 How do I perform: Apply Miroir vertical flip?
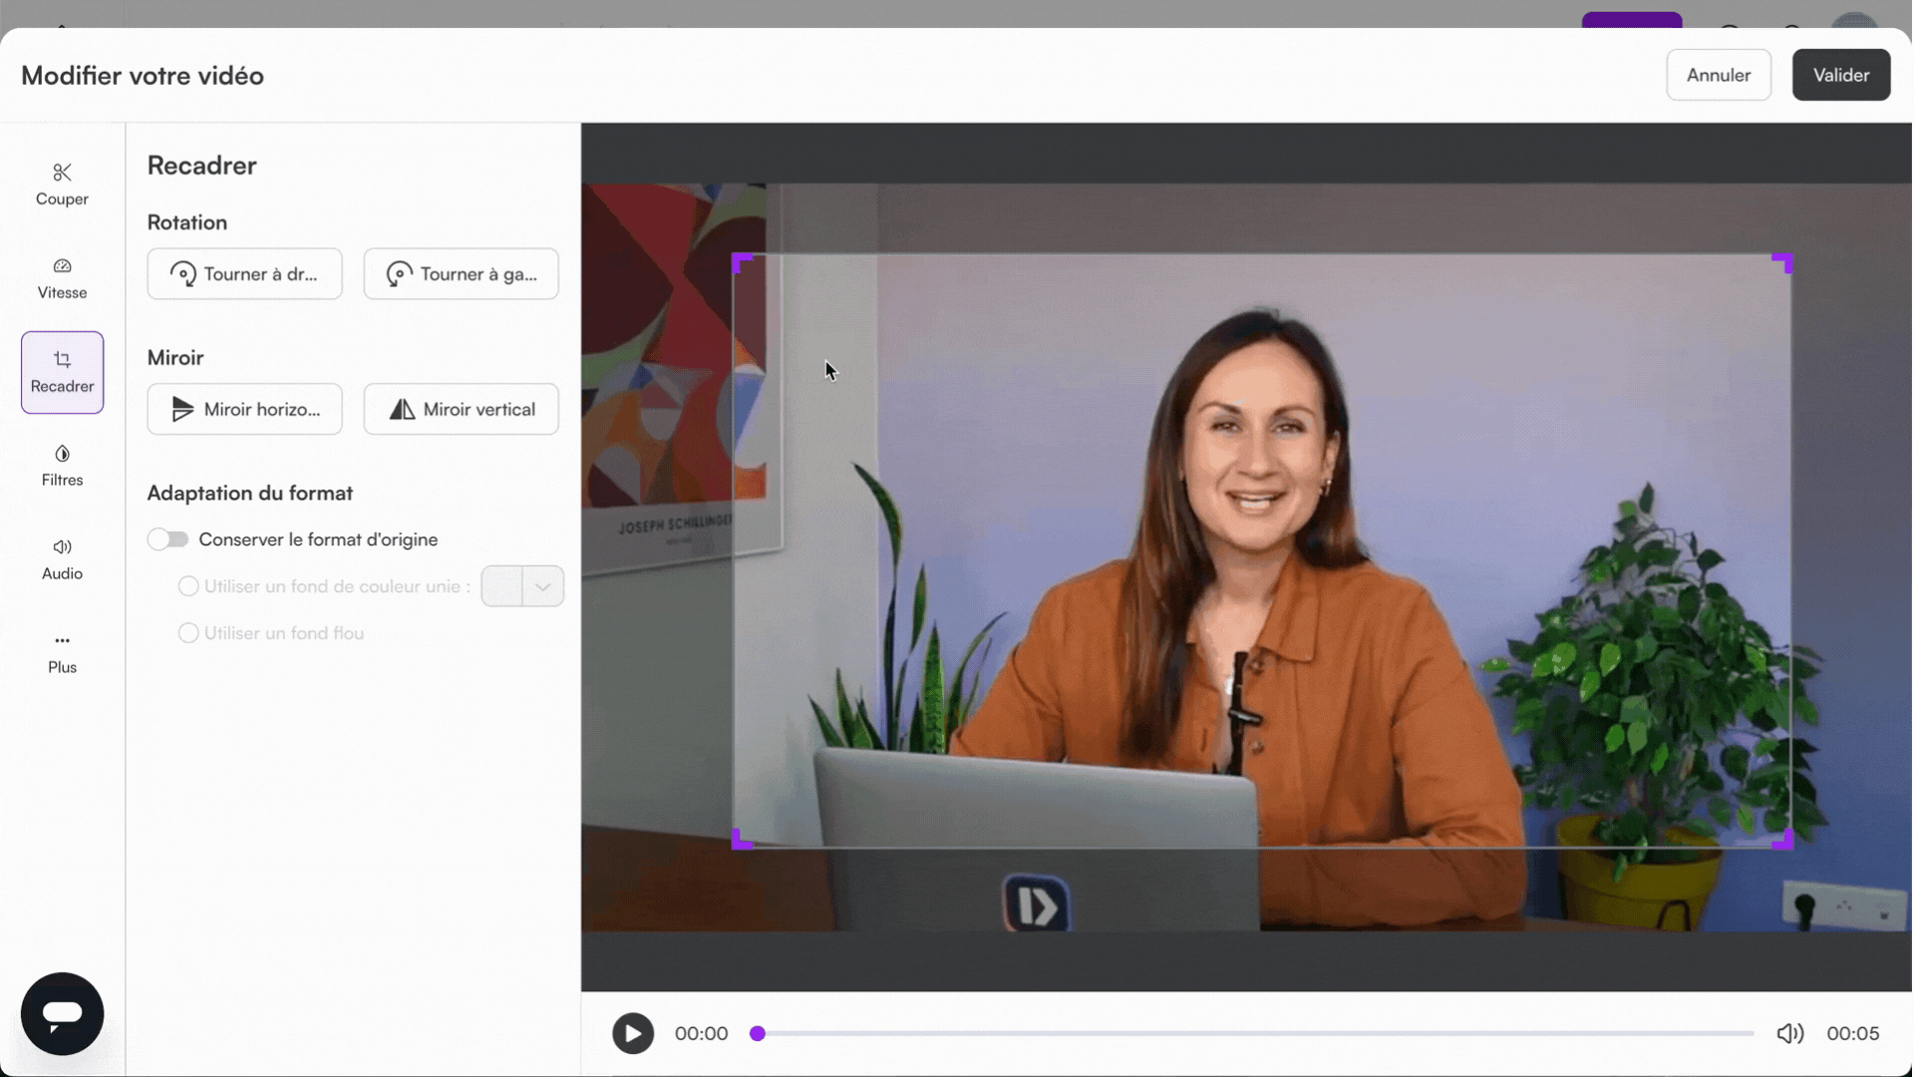(x=461, y=409)
